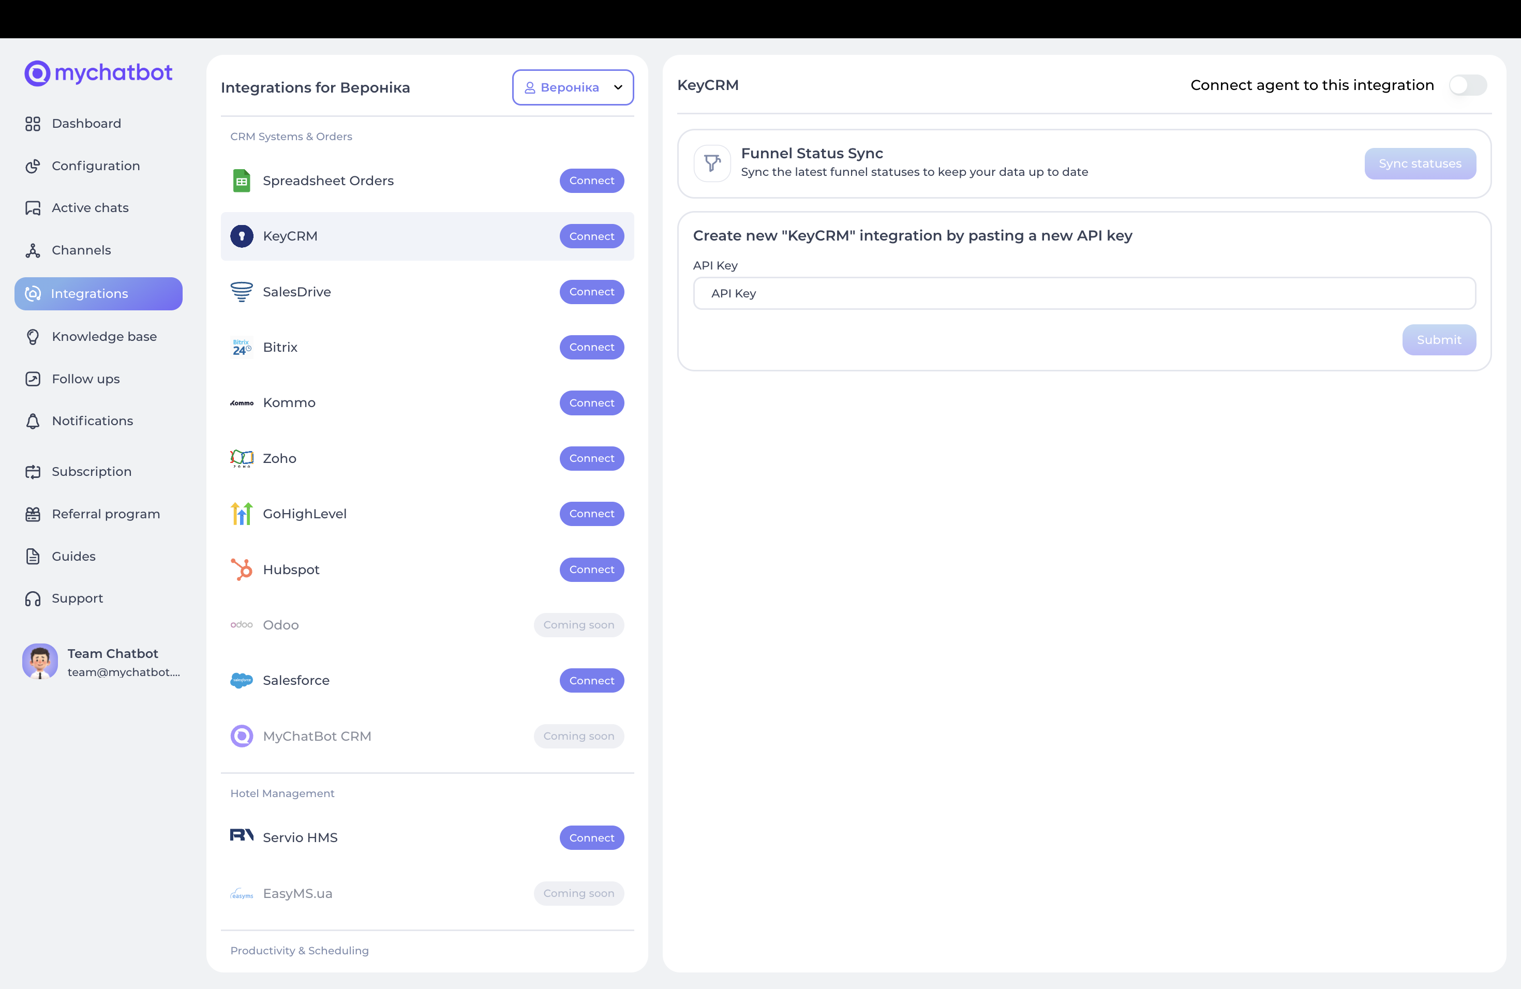The image size is (1521, 989).
Task: Focus the API Key input field
Action: pyautogui.click(x=1084, y=293)
